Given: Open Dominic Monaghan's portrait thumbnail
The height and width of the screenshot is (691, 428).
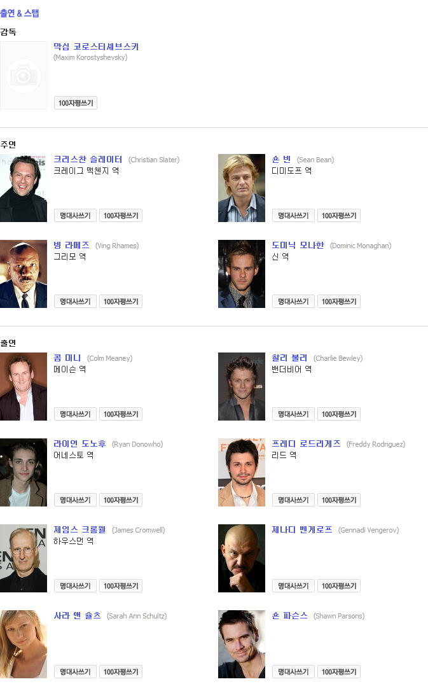Looking at the screenshot, I should click(x=242, y=274).
